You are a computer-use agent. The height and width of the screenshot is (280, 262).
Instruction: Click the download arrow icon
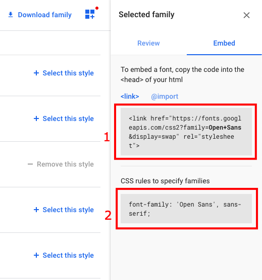click(x=11, y=15)
